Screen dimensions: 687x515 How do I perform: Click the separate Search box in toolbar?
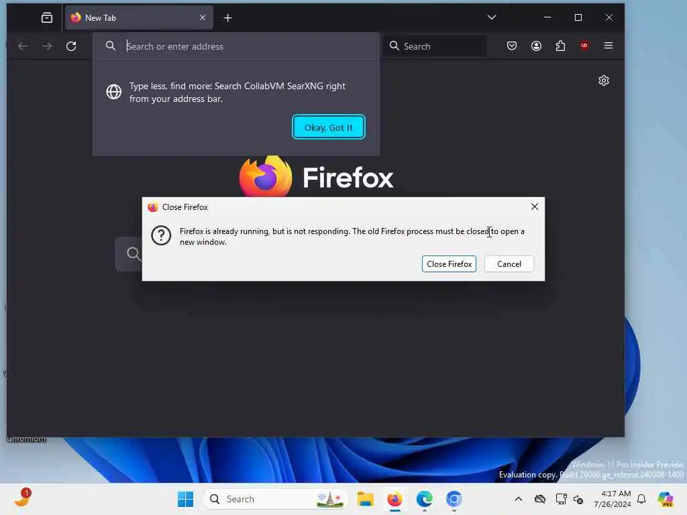[x=435, y=46]
